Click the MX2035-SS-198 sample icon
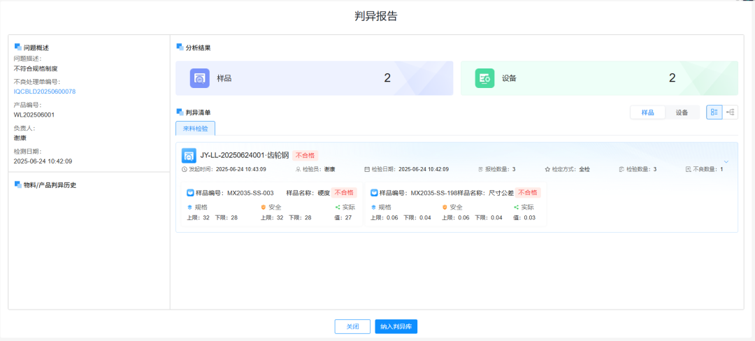This screenshot has width=755, height=341. 374,193
